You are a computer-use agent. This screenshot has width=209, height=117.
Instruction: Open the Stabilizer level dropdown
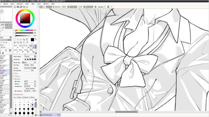point(108,7)
